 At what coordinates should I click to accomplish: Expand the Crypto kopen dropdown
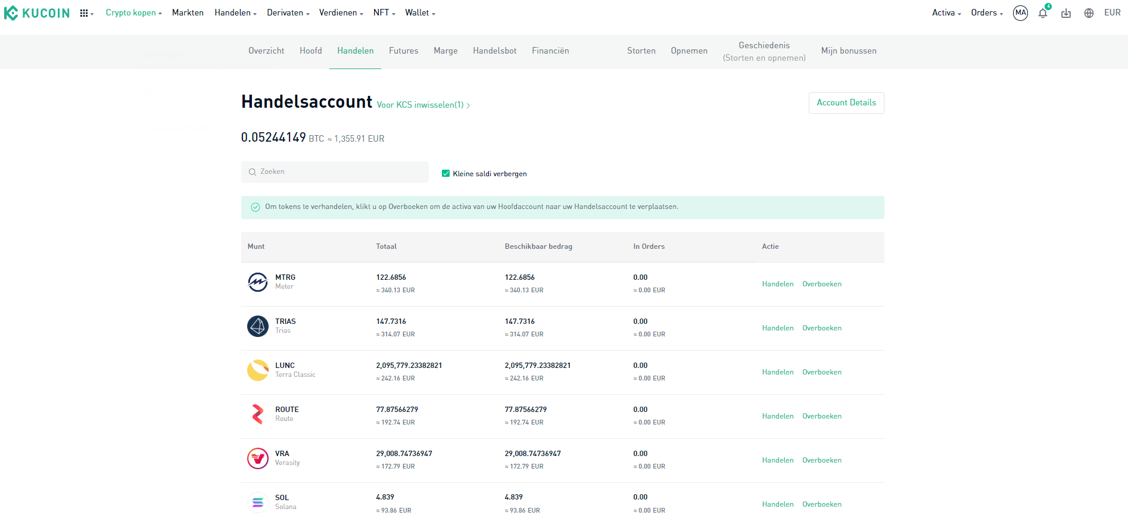click(x=133, y=13)
